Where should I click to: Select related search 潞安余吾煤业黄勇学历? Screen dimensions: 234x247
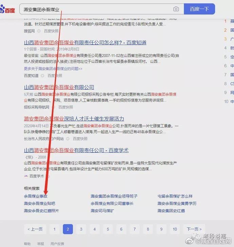[x=177, y=204]
